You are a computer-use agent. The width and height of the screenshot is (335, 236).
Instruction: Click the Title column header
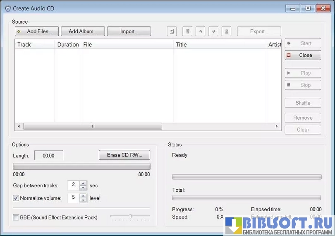pyautogui.click(x=219, y=44)
